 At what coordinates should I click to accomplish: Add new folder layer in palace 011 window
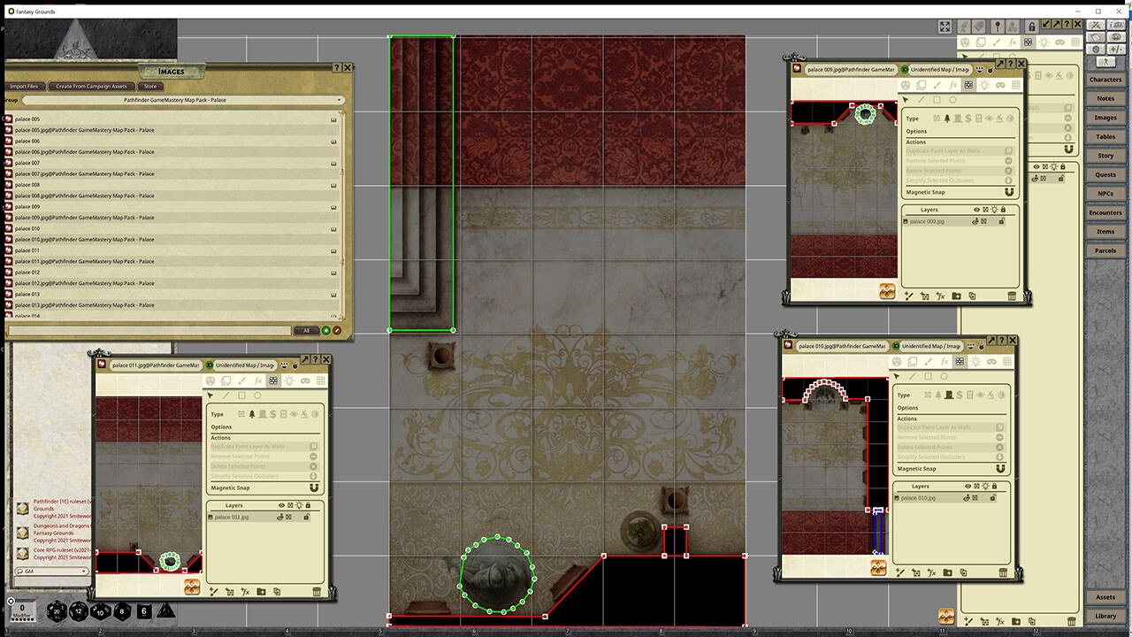point(262,592)
